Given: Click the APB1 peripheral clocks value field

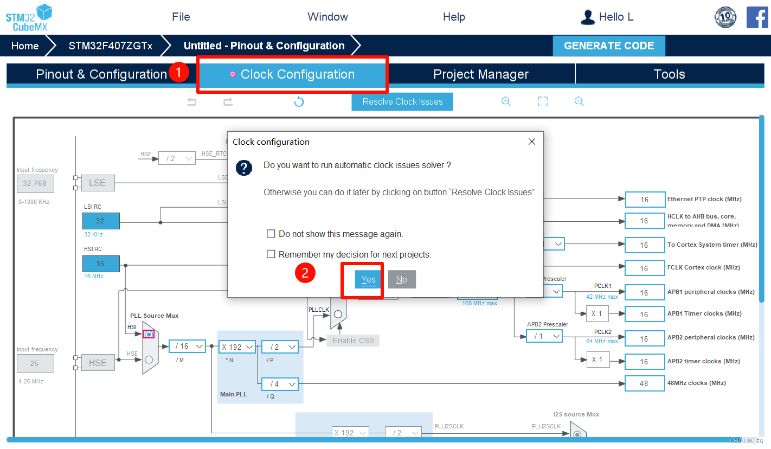Looking at the screenshot, I should point(645,292).
